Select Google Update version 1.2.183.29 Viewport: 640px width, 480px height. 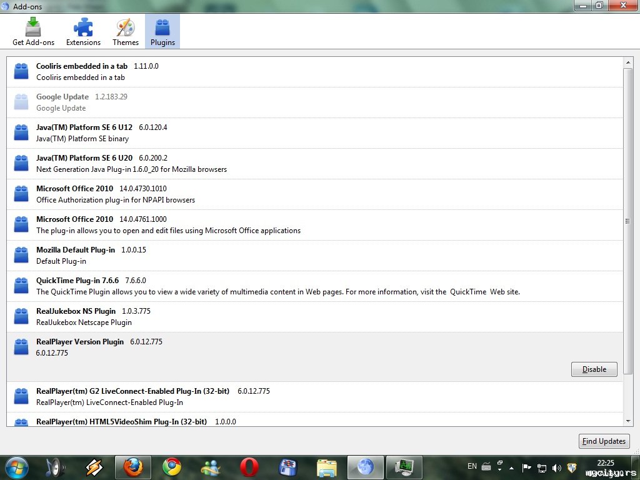click(x=111, y=97)
